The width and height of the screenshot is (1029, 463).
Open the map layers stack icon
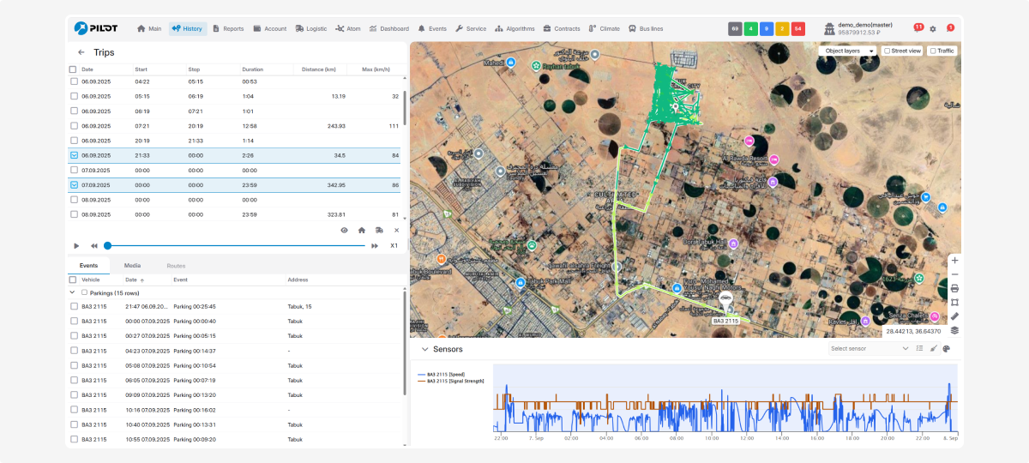[954, 330]
